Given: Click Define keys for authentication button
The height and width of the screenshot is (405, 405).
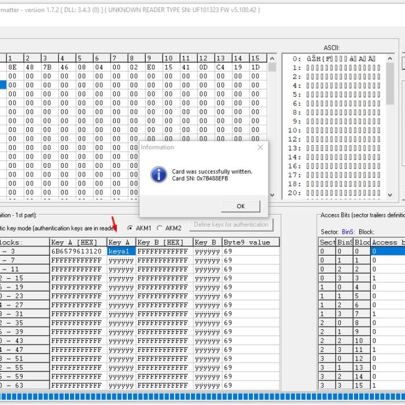Looking at the screenshot, I should point(231,224).
